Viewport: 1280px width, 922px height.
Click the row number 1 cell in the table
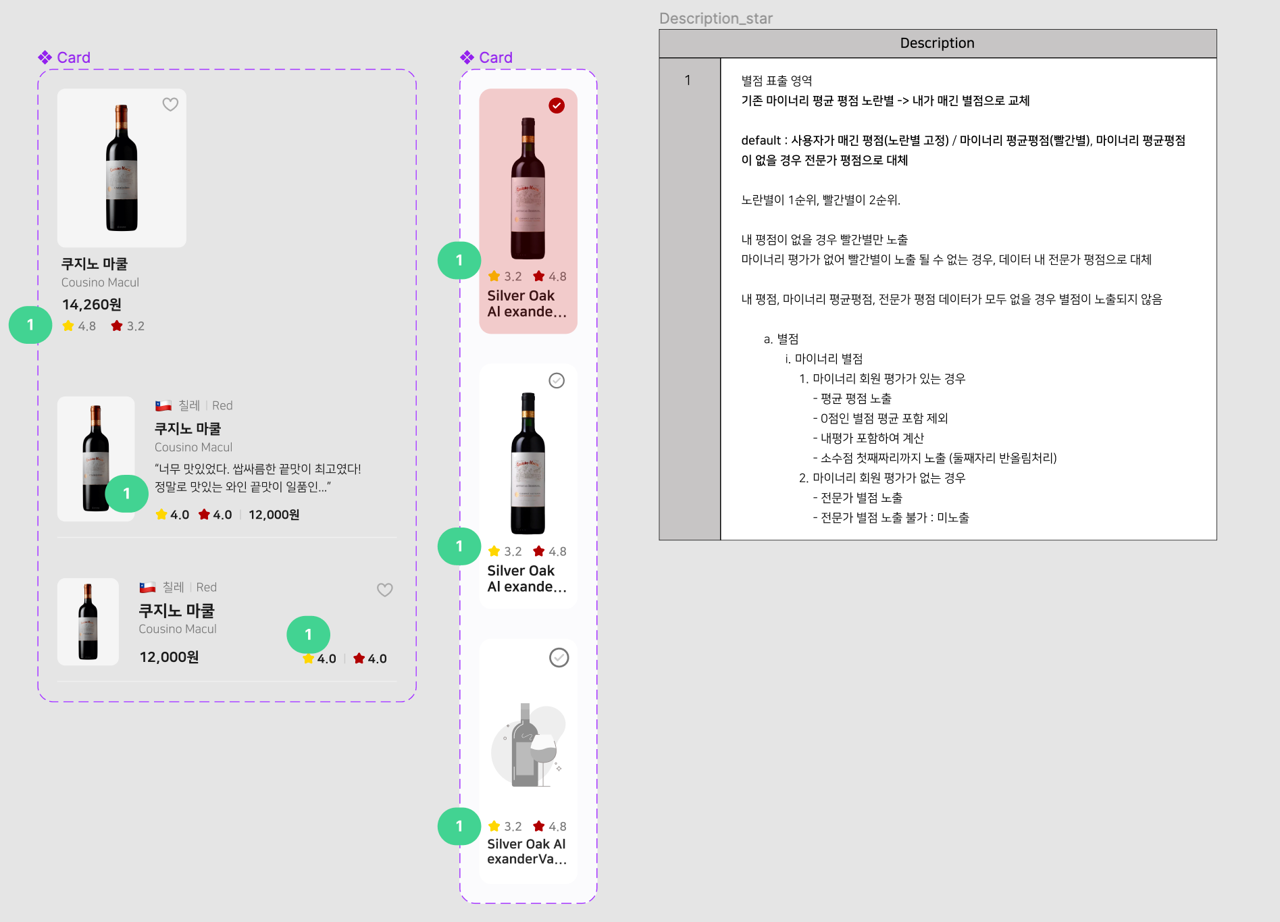point(690,299)
